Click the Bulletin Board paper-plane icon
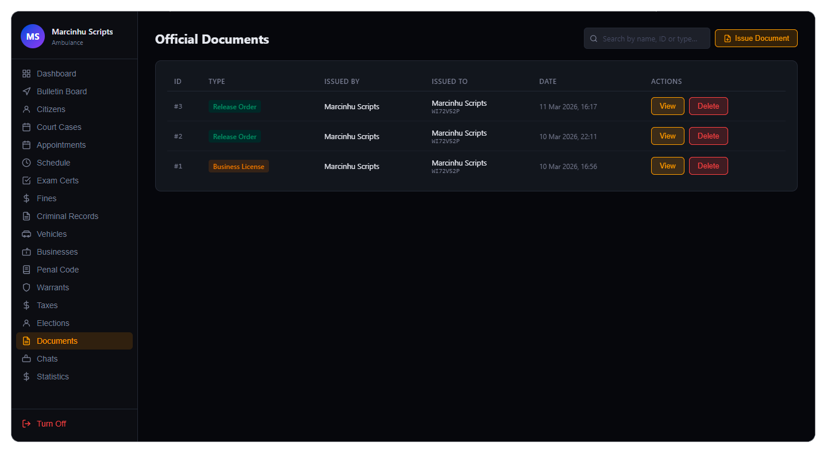 click(26, 91)
